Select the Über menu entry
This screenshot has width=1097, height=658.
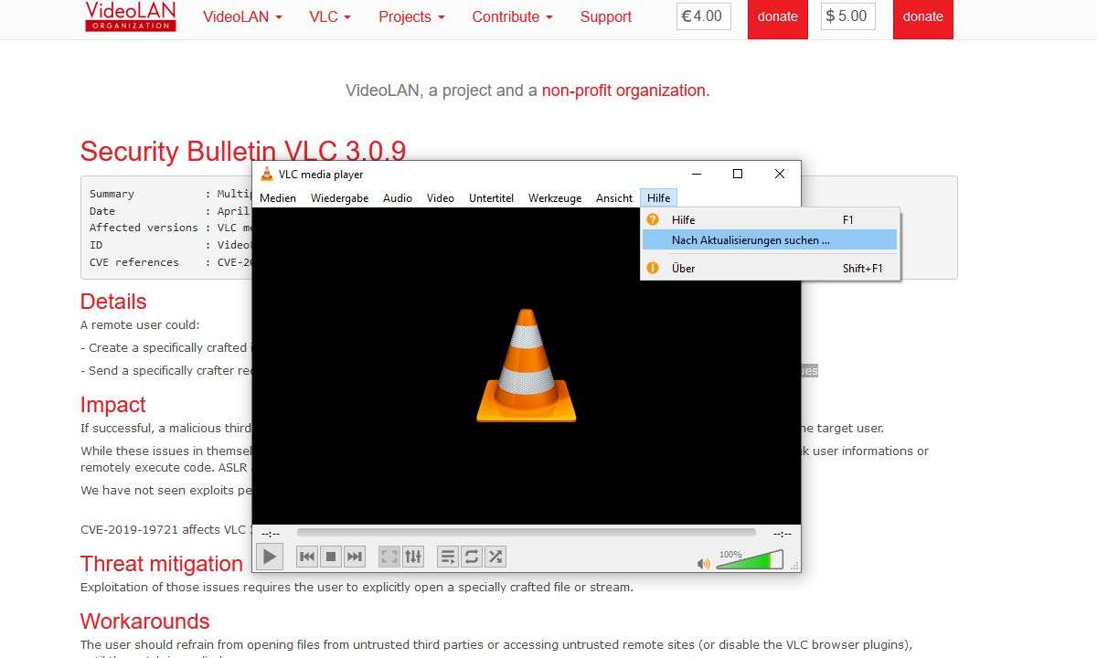click(x=770, y=268)
